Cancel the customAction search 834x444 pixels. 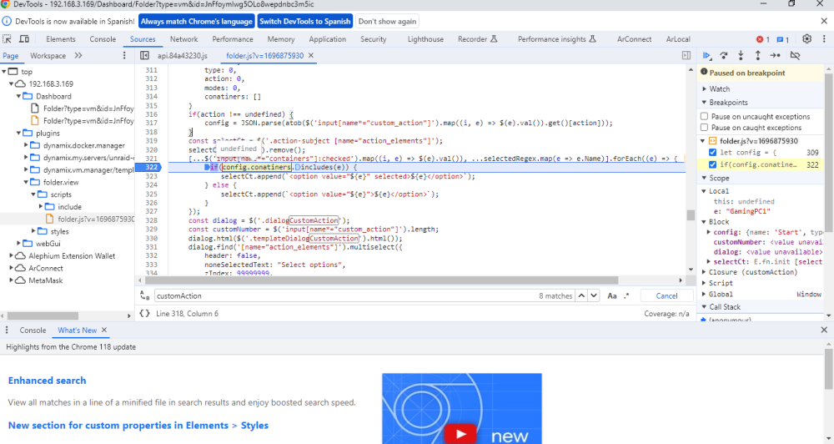pyautogui.click(x=666, y=295)
